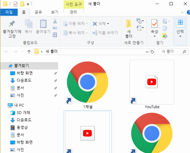Click the 사진 도구 contextual tab header
This screenshot has height=153, width=190.
coord(74,5)
